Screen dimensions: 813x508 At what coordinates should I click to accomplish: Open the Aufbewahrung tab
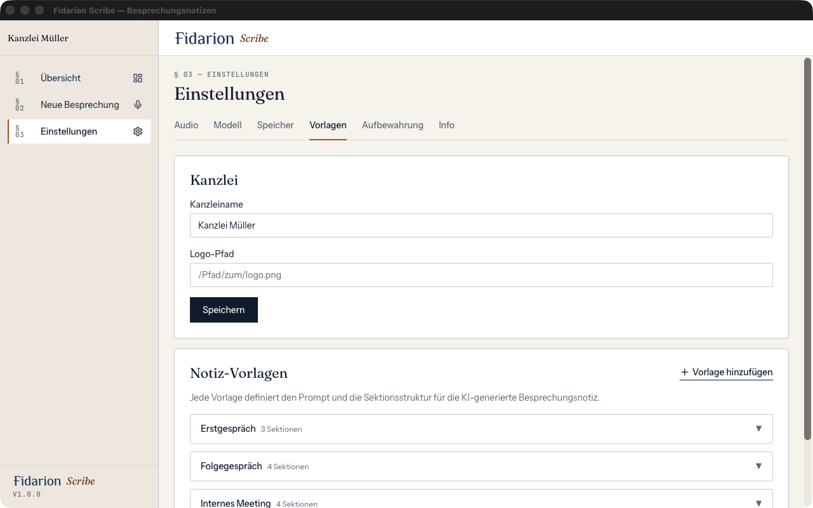pos(393,125)
